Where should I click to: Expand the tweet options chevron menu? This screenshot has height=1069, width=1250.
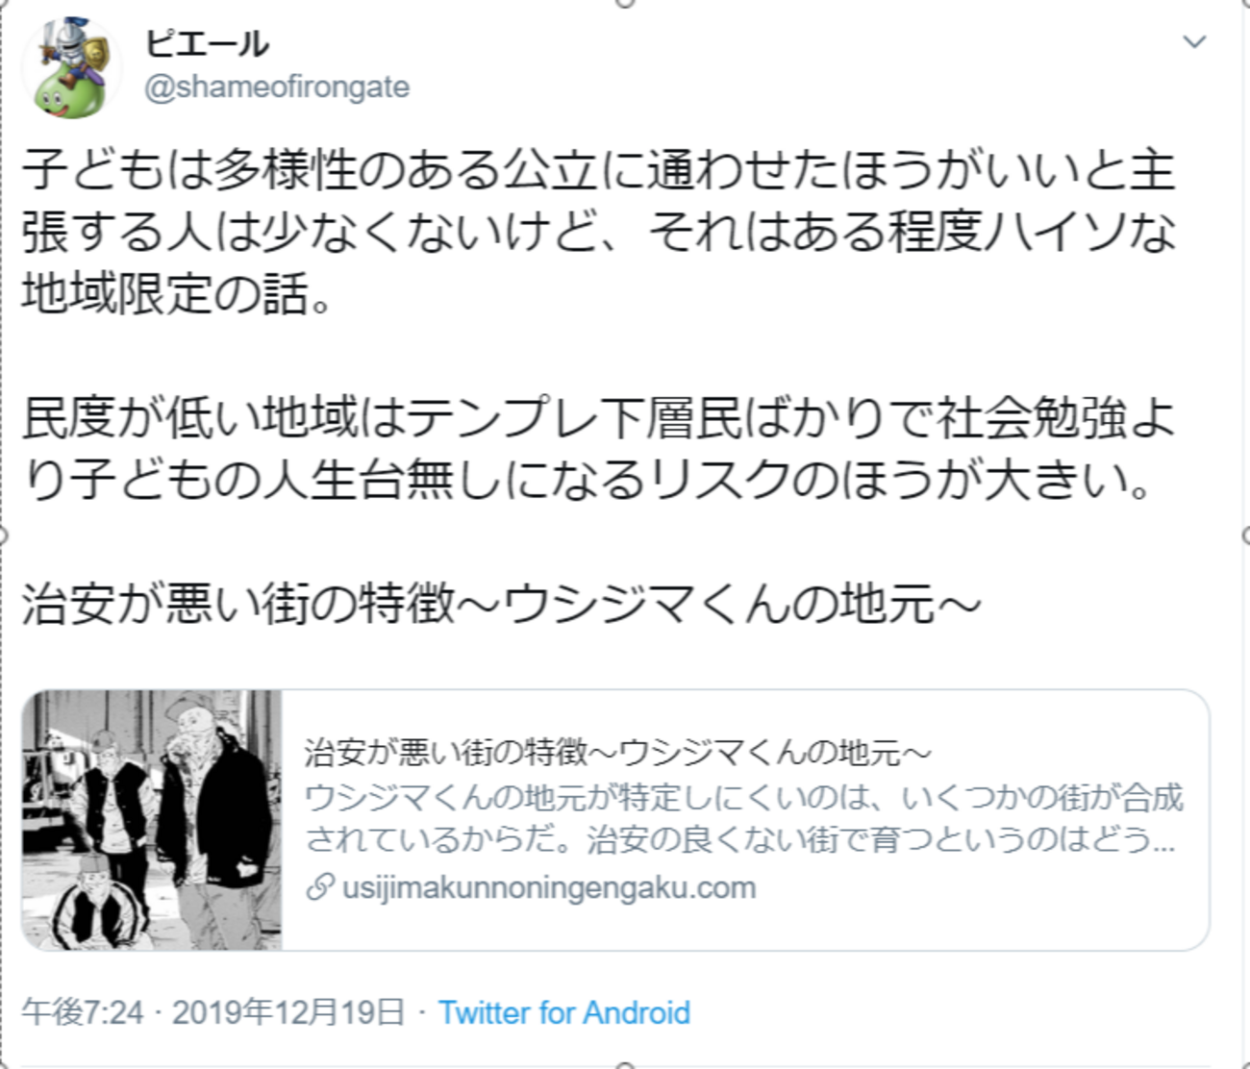pos(1194,42)
